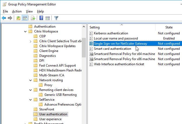
Task: Click the Back arrow toolbar icon
Action: [4, 18]
